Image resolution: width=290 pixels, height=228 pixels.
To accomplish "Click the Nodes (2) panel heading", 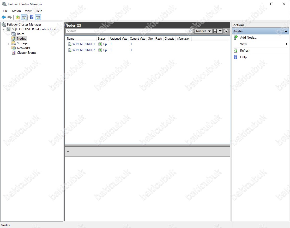I will pyautogui.click(x=73, y=25).
